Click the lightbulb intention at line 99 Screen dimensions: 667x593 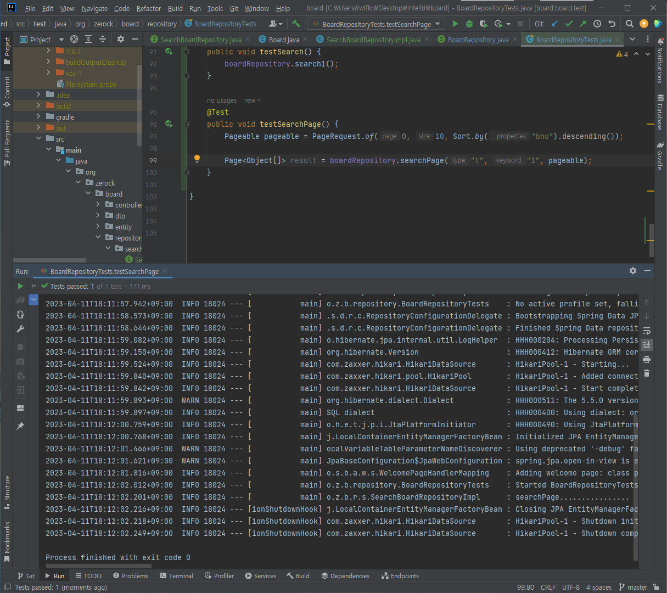click(x=197, y=159)
